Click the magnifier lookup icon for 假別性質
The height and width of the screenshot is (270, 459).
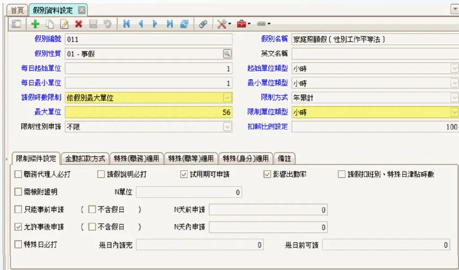tap(227, 54)
